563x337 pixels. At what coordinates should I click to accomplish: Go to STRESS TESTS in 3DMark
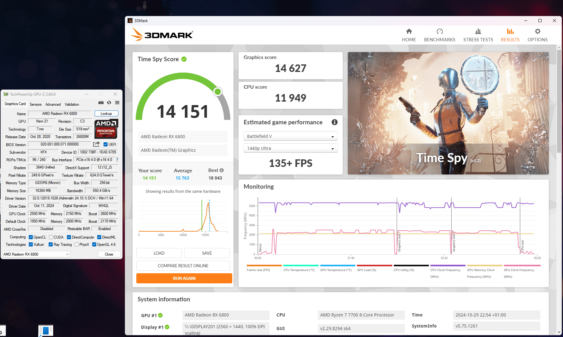[x=478, y=35]
